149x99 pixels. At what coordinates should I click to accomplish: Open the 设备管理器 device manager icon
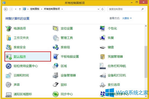(55, 75)
